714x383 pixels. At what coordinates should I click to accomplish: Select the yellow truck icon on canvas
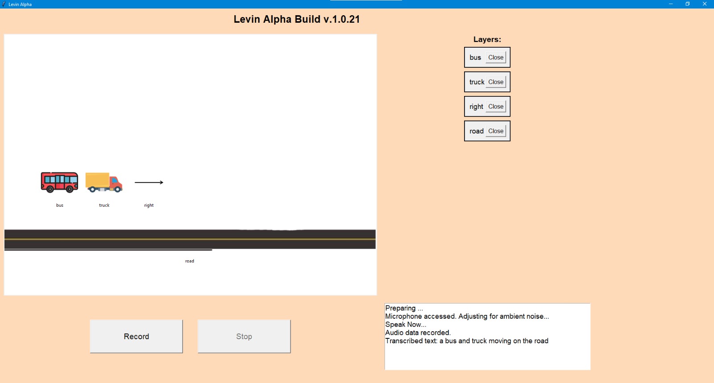click(x=104, y=182)
